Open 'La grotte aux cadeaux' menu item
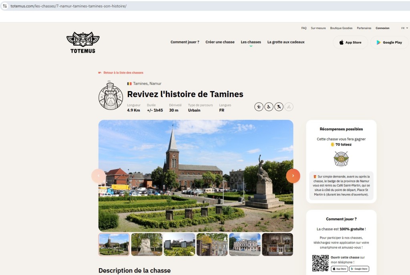This screenshot has width=410, height=275. click(286, 42)
